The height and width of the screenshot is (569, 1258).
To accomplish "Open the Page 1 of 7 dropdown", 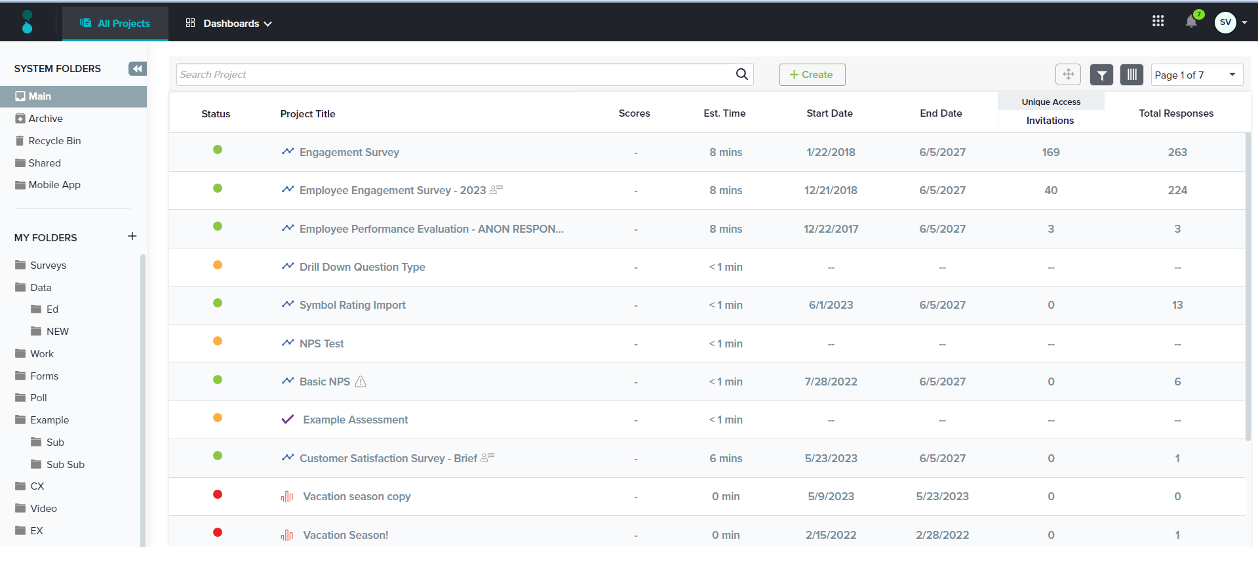I will (1196, 75).
